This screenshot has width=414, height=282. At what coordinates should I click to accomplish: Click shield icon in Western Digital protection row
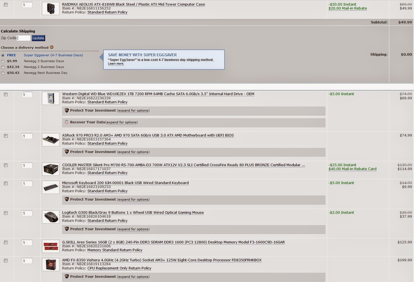pyautogui.click(x=67, y=111)
